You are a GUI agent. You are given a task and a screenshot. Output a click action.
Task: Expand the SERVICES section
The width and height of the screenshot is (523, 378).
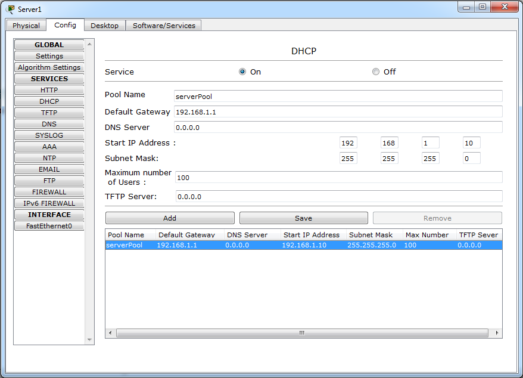pyautogui.click(x=49, y=78)
